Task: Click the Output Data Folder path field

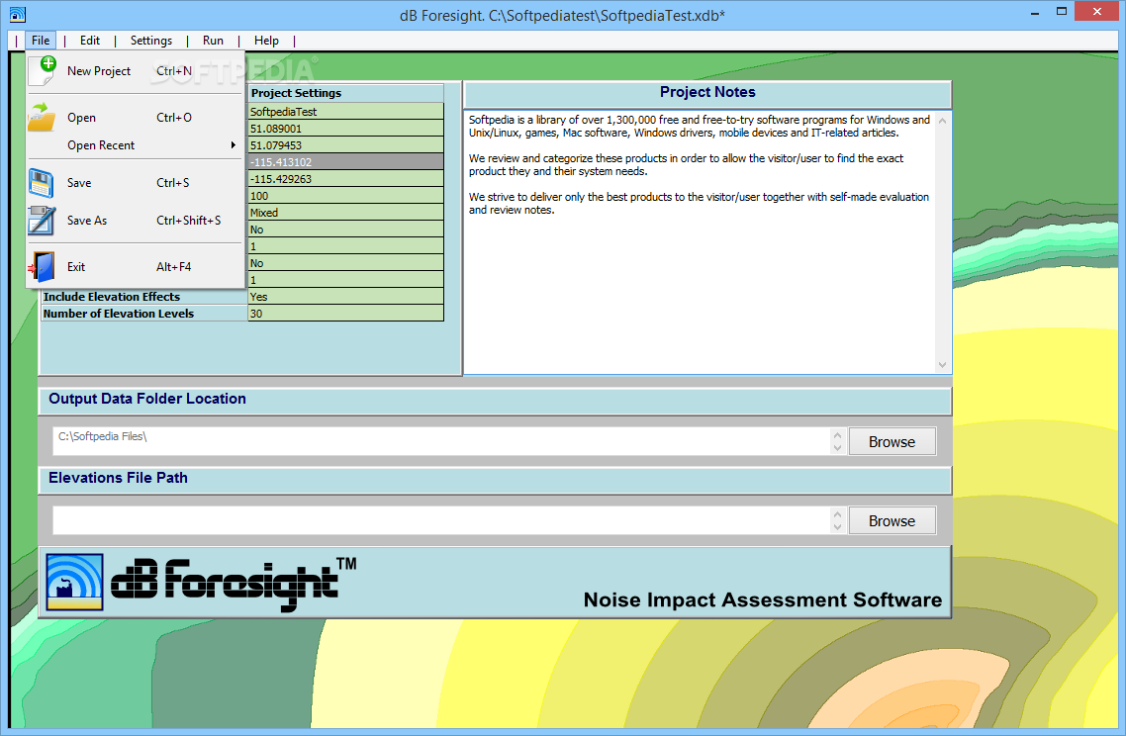Action: (x=441, y=441)
